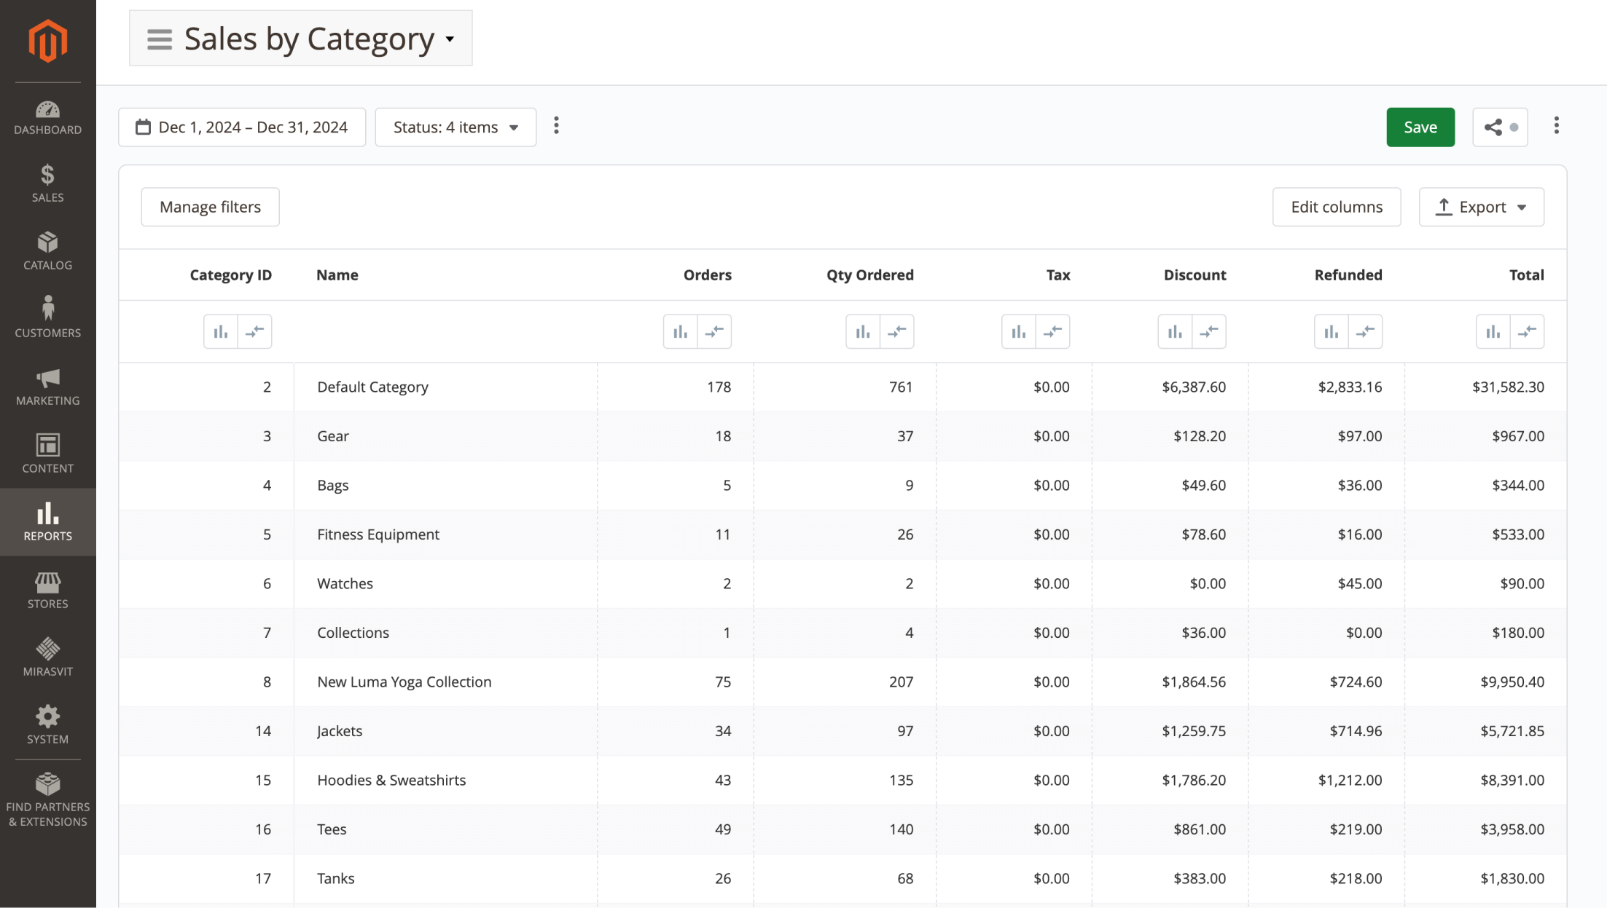Open the Status: 4 items dropdown
The height and width of the screenshot is (908, 1607).
455,127
